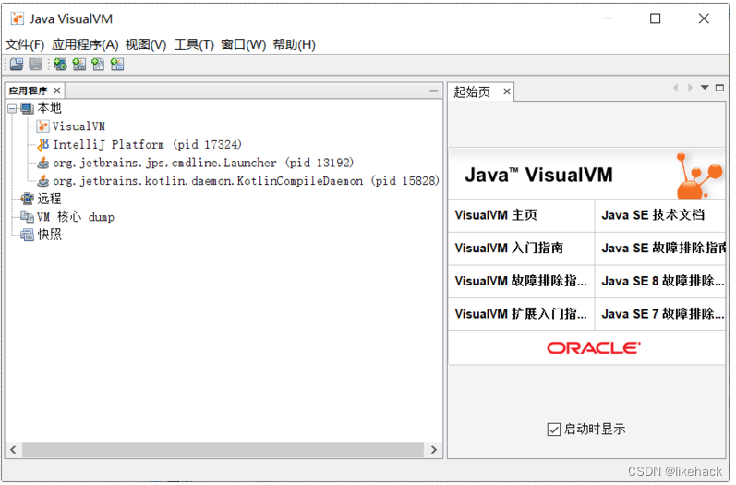Image resolution: width=736 pixels, height=485 pixels.
Task: Click the computer icon beside 本地
Action: coord(27,108)
